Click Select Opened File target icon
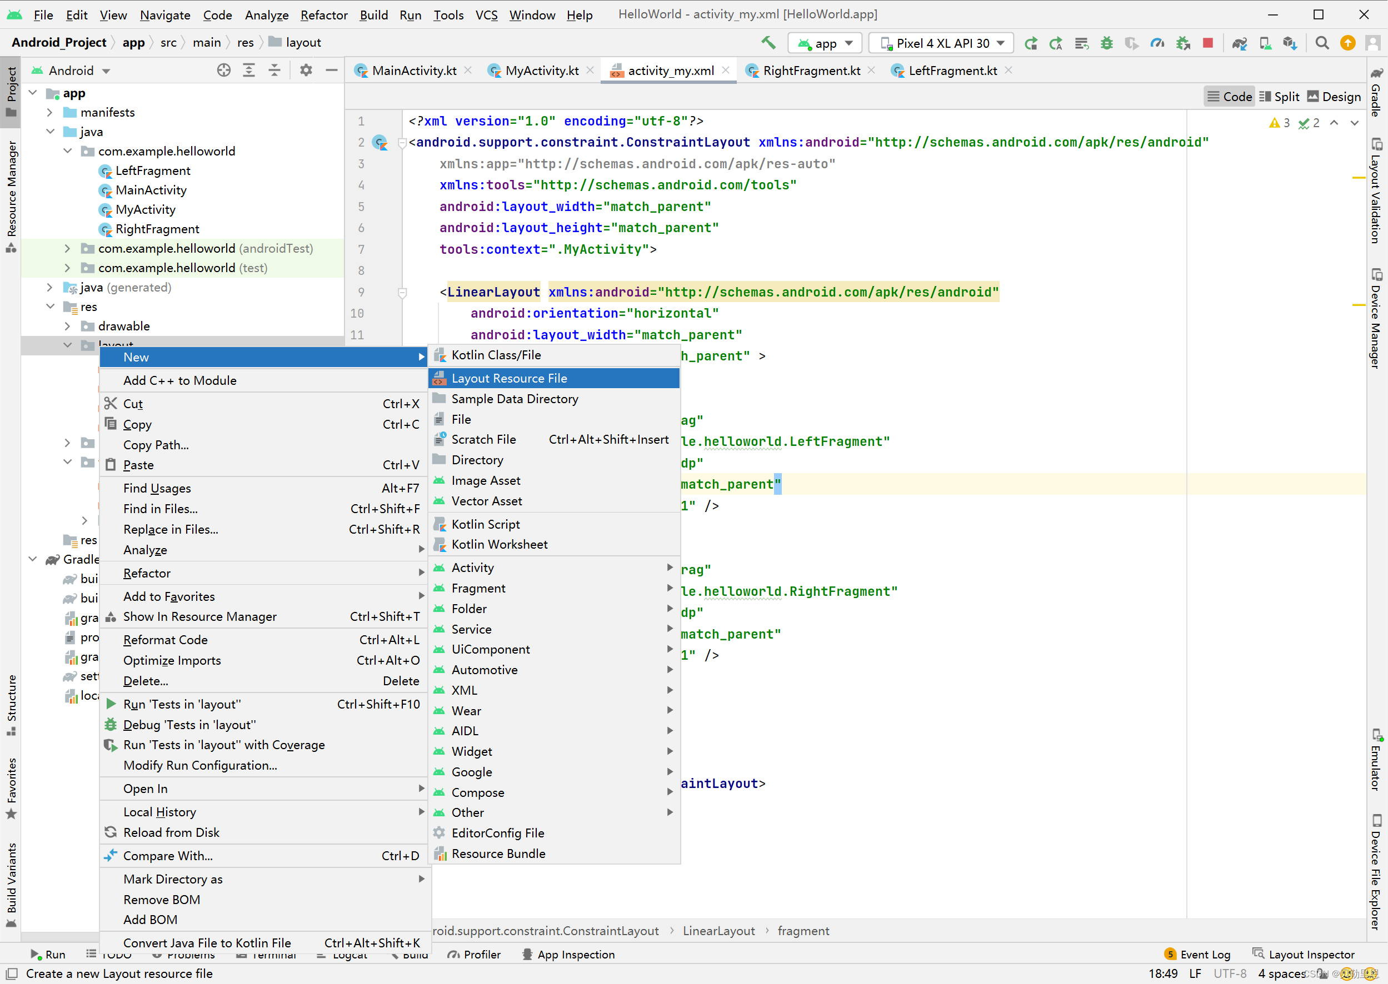 (224, 71)
